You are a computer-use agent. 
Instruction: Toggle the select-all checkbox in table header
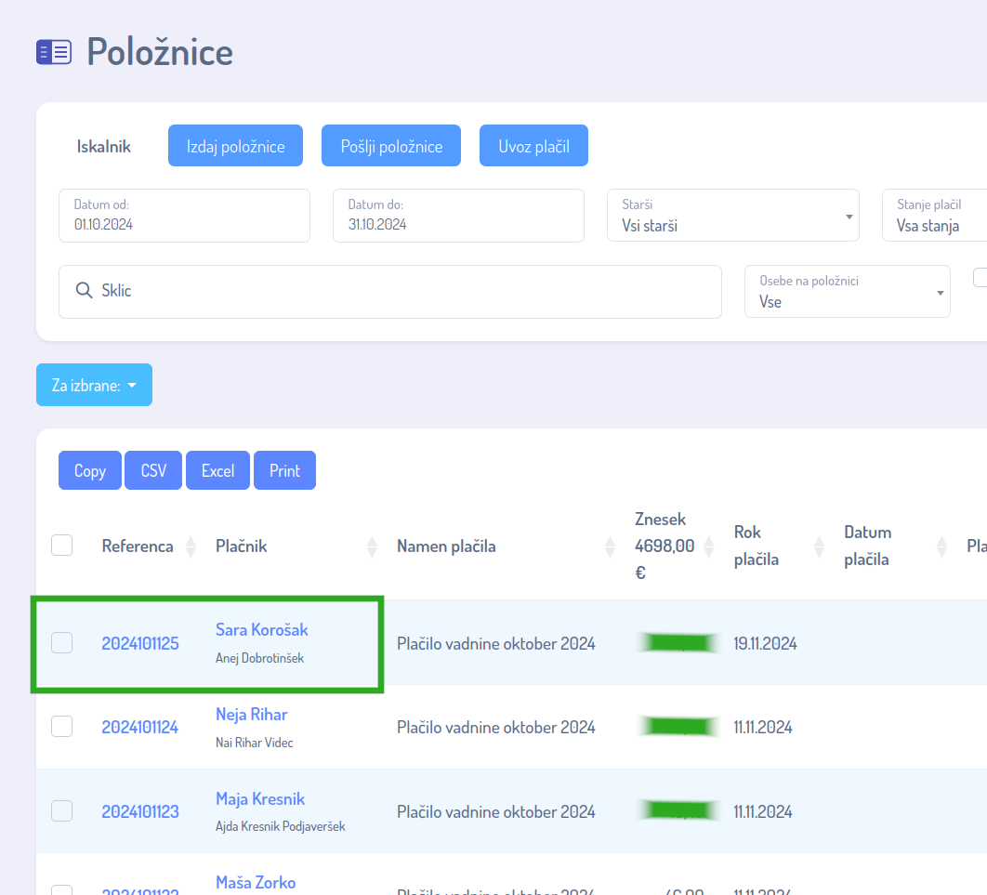(61, 546)
